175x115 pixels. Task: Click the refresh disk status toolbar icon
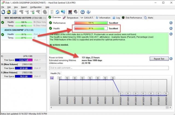(x=3, y=12)
